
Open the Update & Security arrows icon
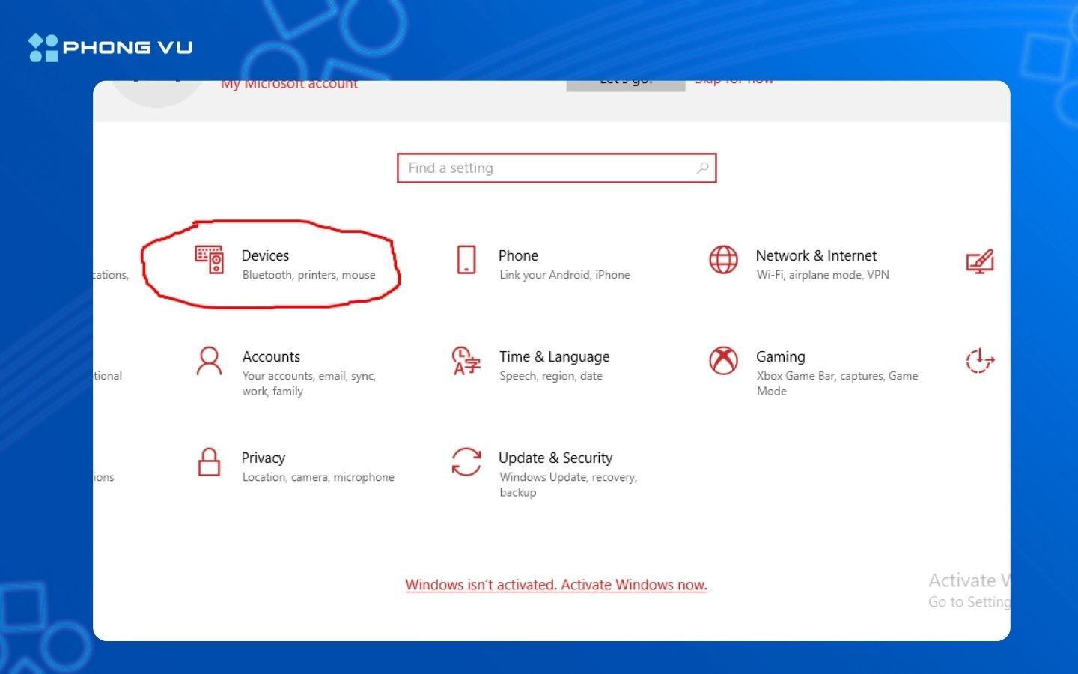point(466,462)
